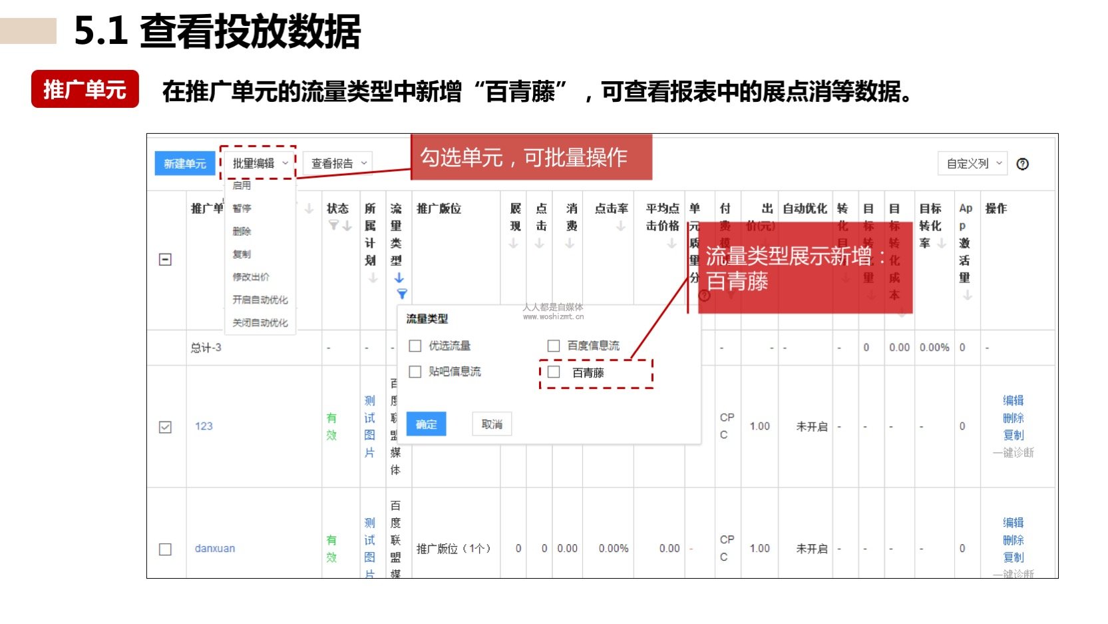
Task: Cancel the traffic type filter with 取消
Action: [x=492, y=424]
